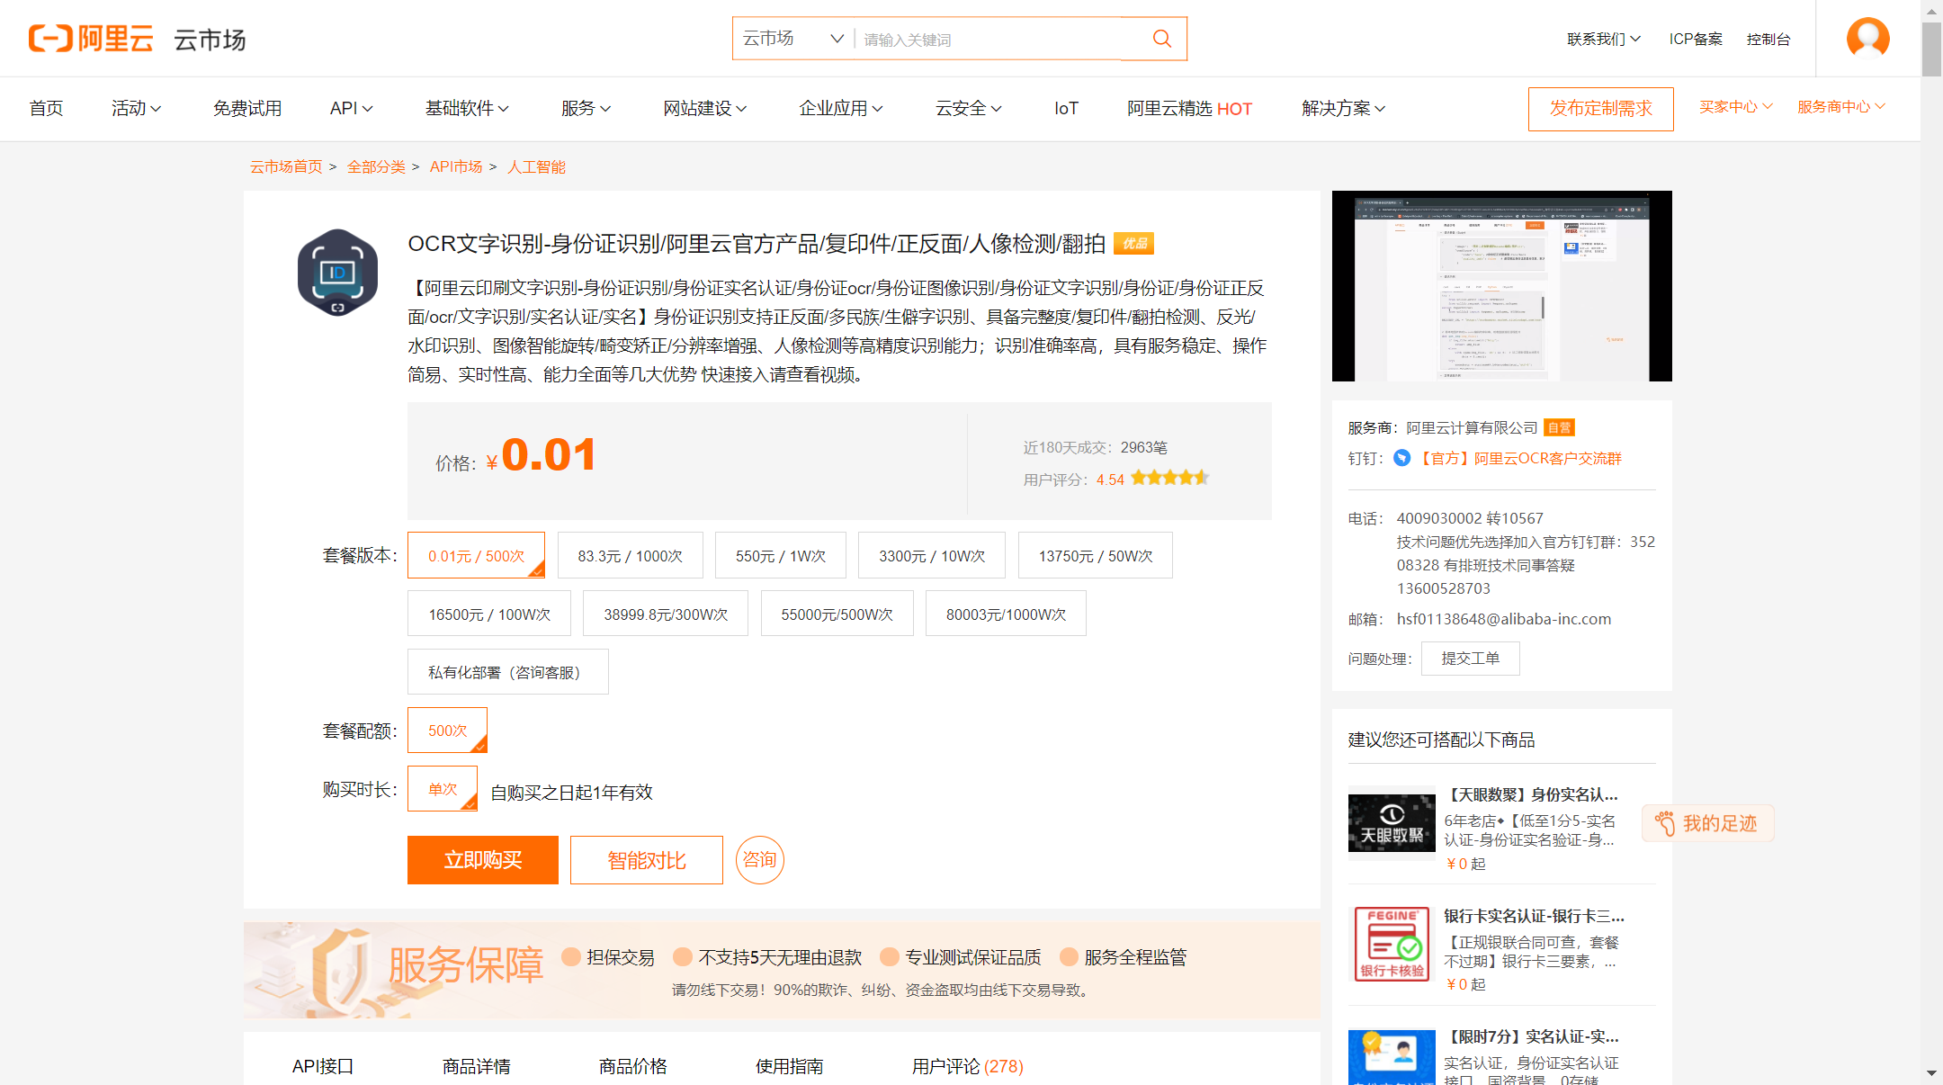Select the 80003元/1000W次 package

tap(1006, 614)
